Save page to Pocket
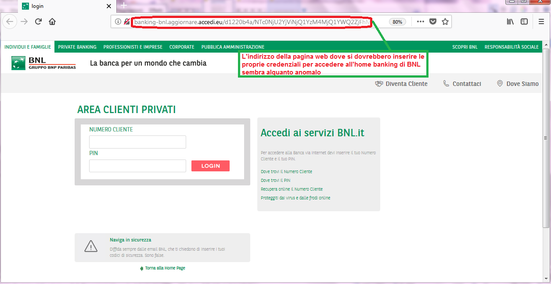 (433, 21)
